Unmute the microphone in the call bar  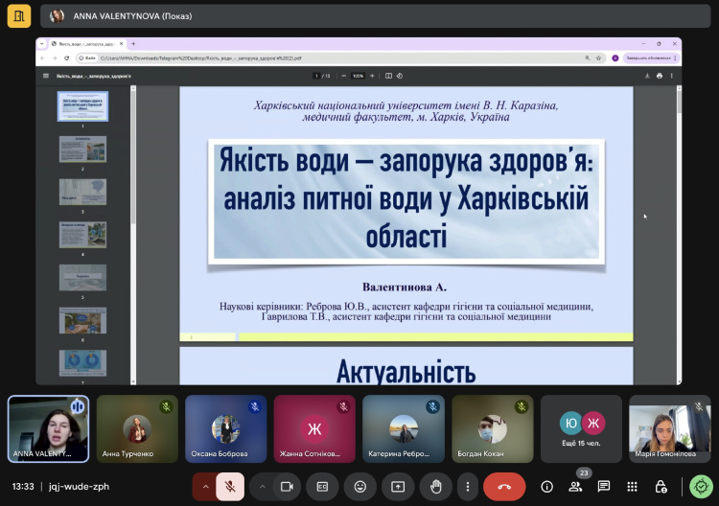pos(230,487)
